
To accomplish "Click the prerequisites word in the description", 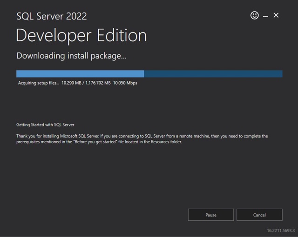I will coord(28,142).
